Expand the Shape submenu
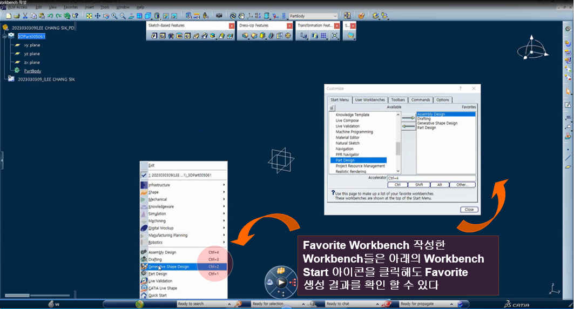The image size is (574, 309). (x=184, y=192)
